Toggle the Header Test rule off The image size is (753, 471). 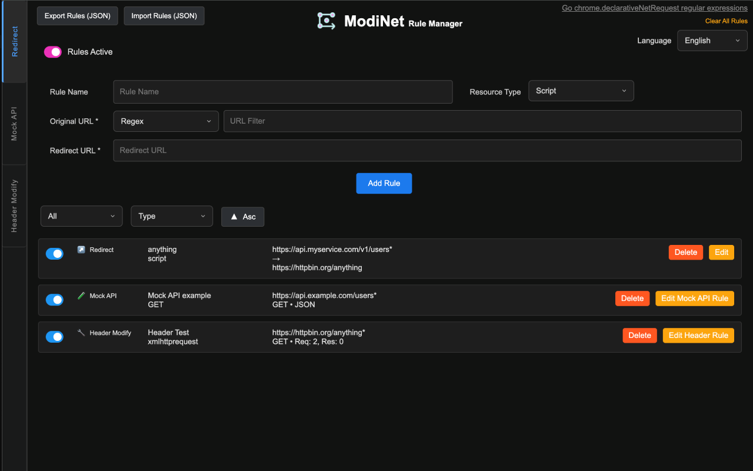(x=54, y=336)
